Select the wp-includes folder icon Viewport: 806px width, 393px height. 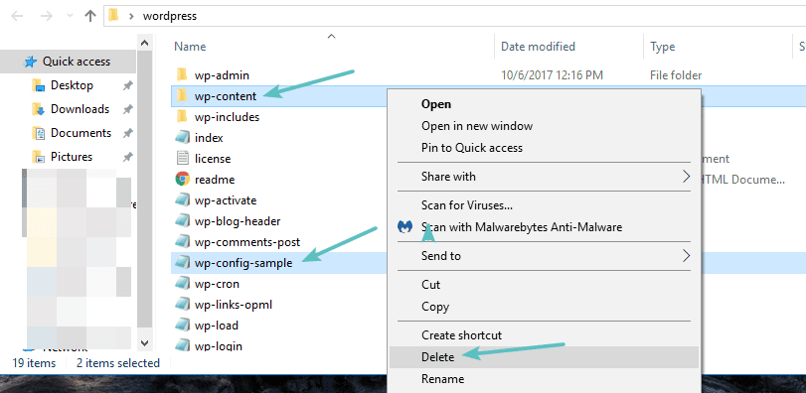(182, 117)
